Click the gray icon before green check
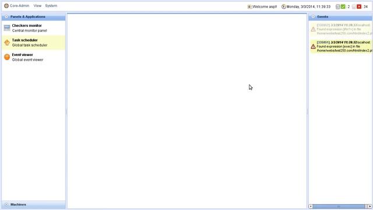 (x=338, y=6)
